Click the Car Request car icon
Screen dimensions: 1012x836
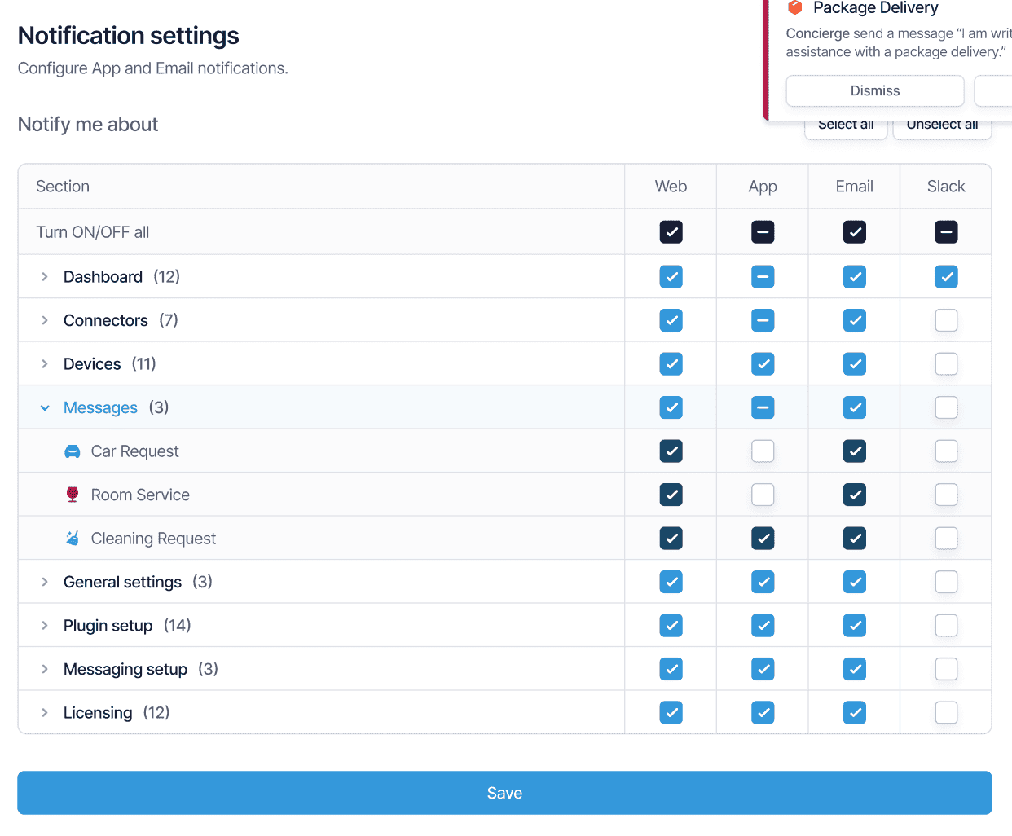coord(73,451)
